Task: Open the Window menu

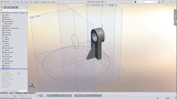Action: click(53, 2)
